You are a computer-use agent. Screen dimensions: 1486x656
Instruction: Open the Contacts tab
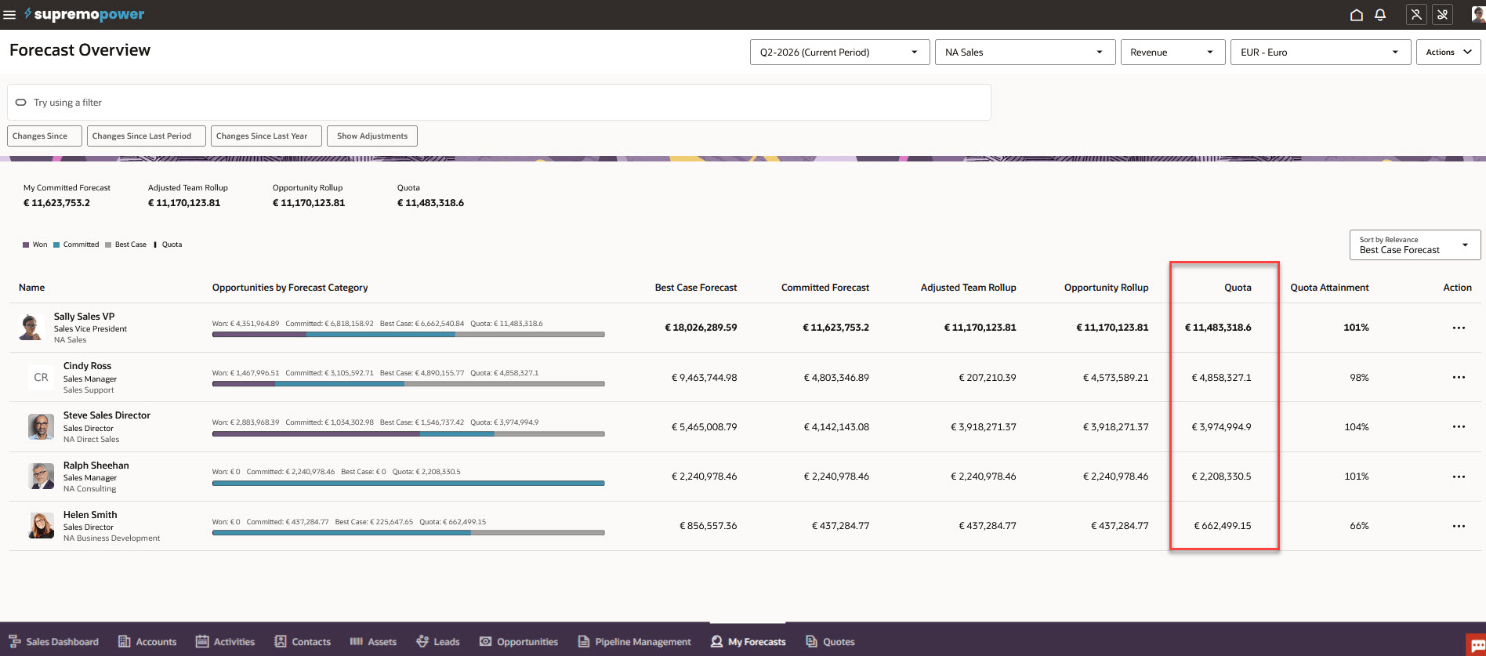(x=303, y=642)
